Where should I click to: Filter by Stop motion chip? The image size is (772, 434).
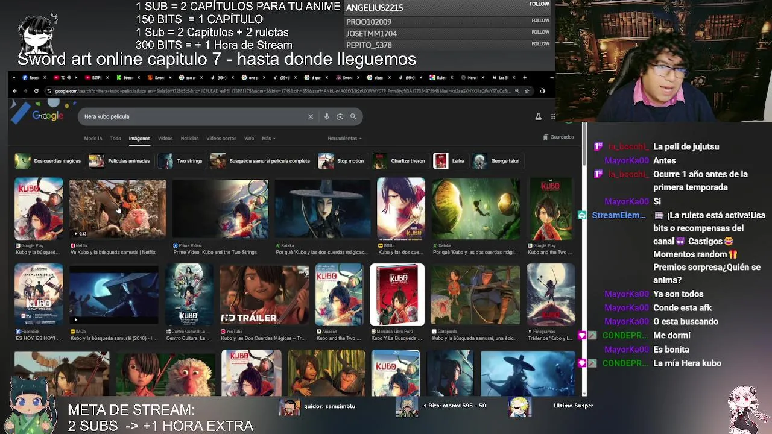[x=342, y=161]
